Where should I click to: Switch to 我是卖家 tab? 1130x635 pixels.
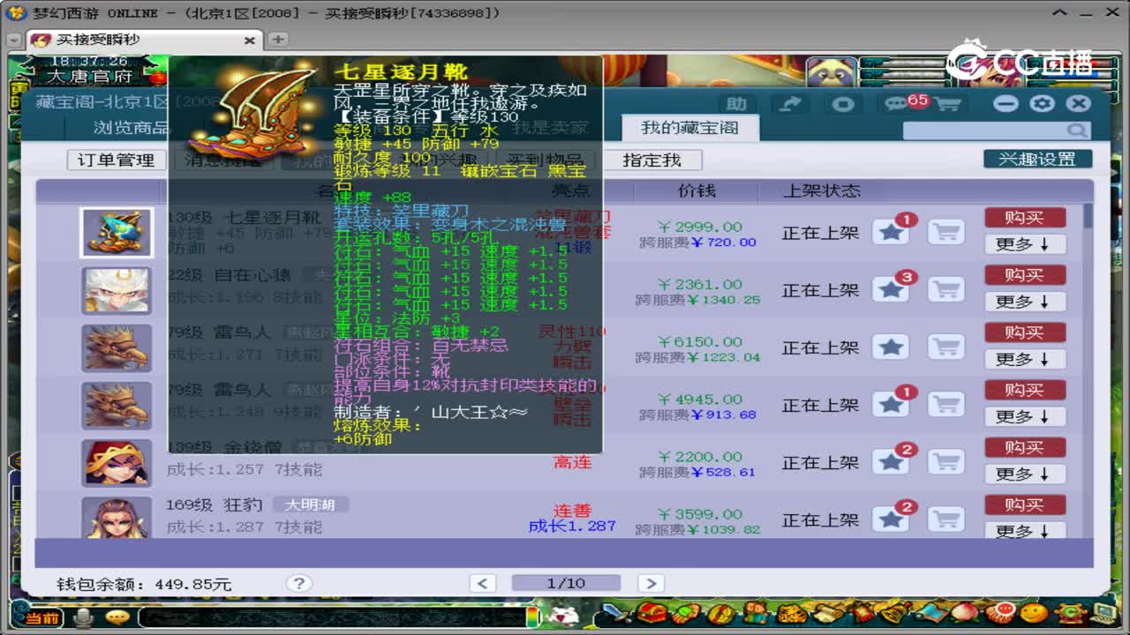(x=551, y=128)
